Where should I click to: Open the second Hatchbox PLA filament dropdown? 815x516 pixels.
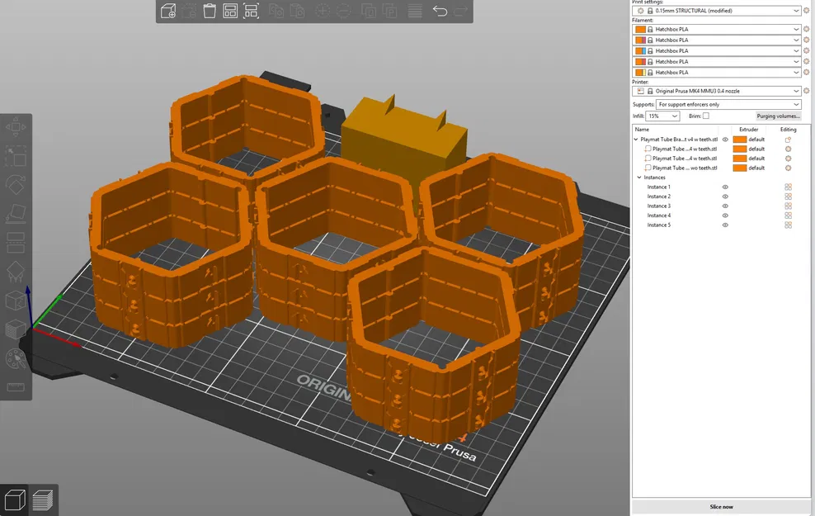coord(717,40)
